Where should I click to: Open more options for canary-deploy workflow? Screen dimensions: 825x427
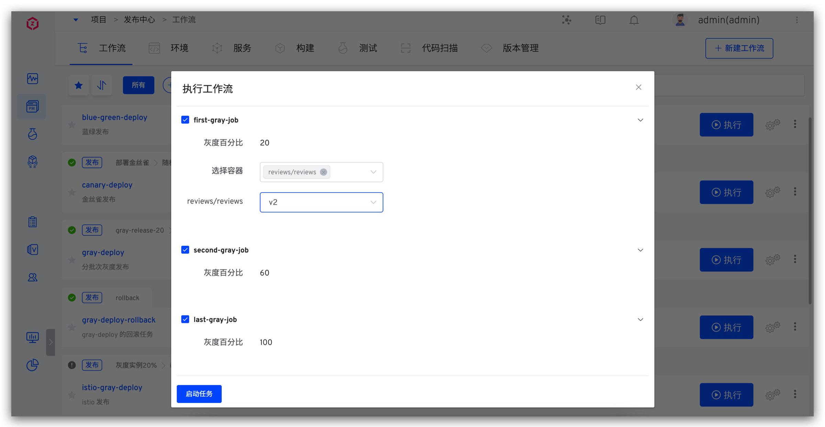[795, 192]
